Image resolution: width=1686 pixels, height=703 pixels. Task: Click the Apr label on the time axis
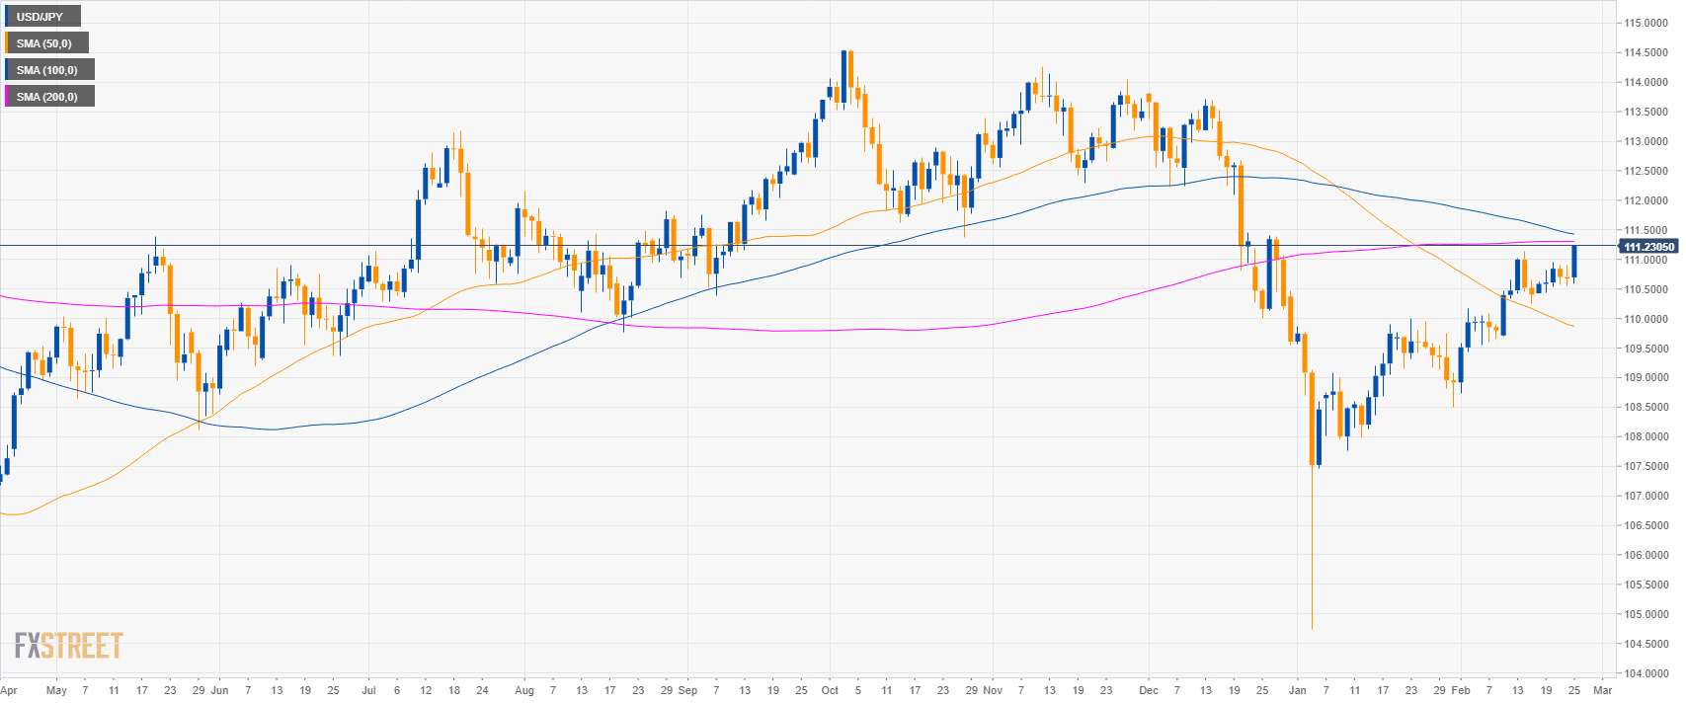(x=9, y=690)
